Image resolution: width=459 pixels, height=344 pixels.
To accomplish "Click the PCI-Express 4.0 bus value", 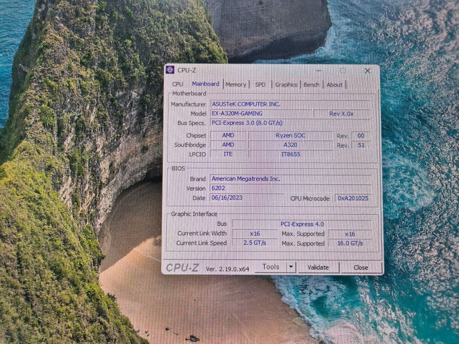I will [302, 224].
